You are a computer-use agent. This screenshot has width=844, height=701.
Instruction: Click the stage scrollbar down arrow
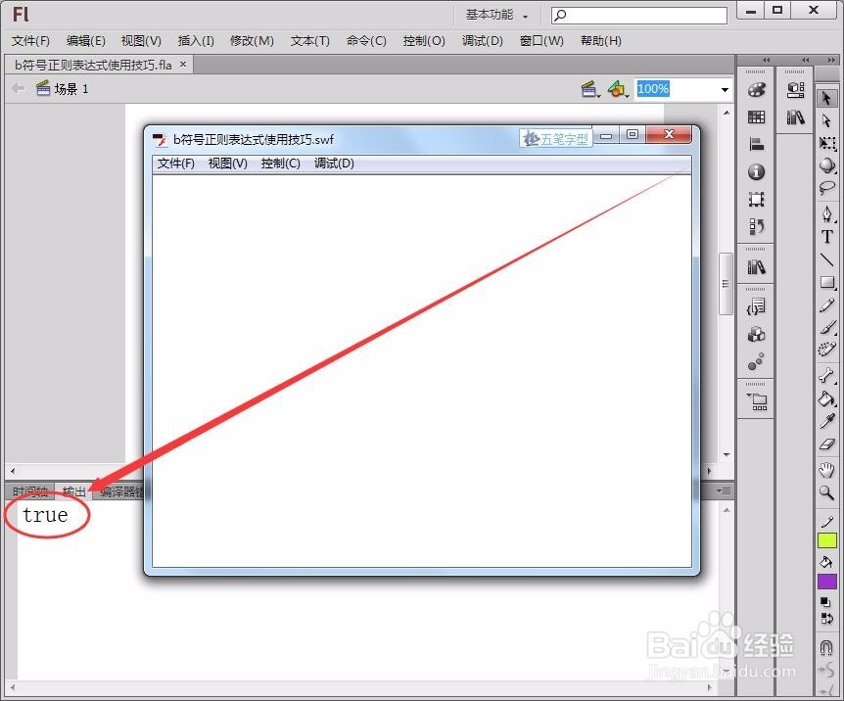(727, 455)
